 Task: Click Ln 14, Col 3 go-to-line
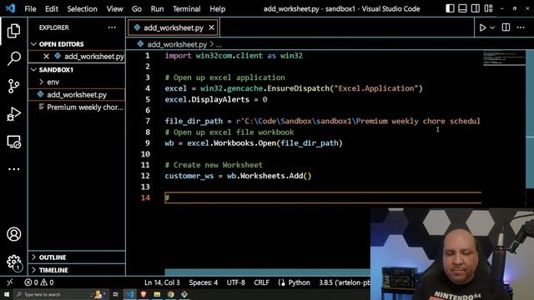162,282
